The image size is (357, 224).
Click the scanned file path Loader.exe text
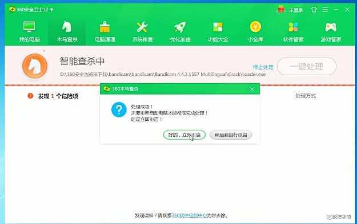[163, 74]
